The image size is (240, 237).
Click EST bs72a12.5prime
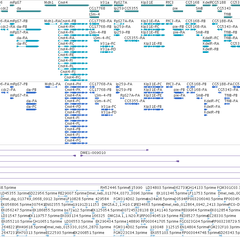(x=78, y=211)
